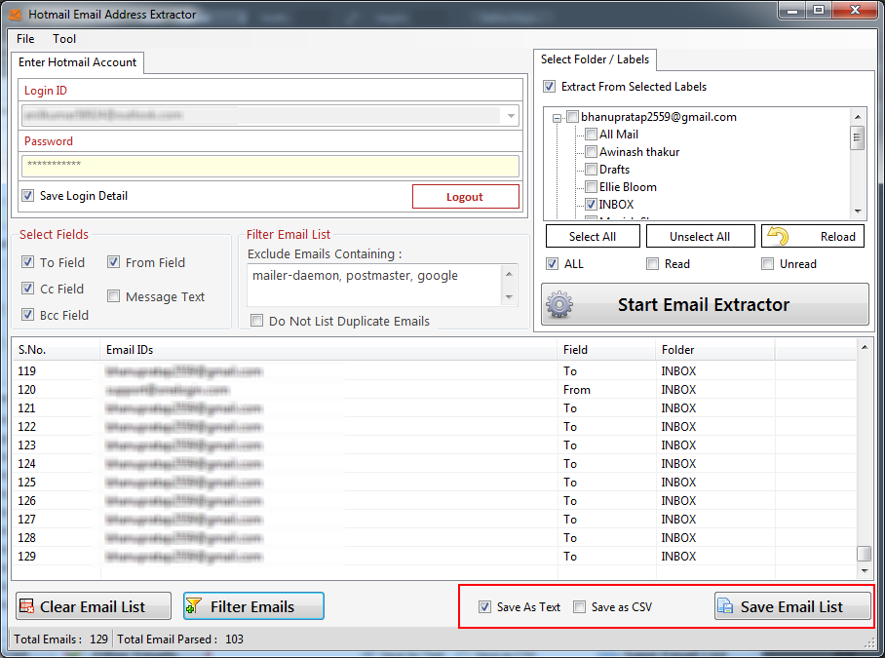Click the email list scroll down arrow
The image size is (885, 658).
tap(865, 571)
